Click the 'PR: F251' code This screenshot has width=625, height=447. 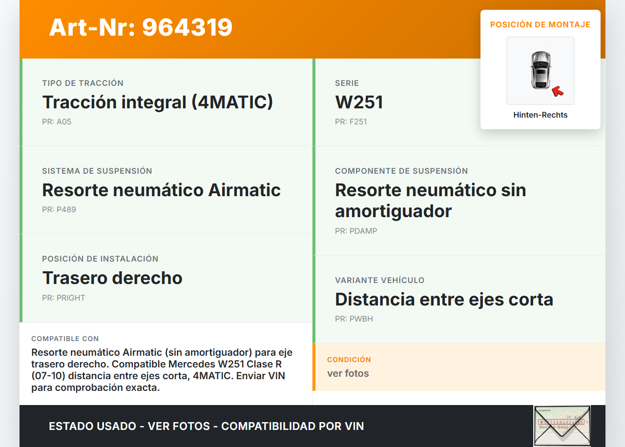351,122
